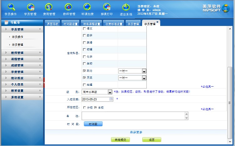Switch to the 收费标准设置 tab

[x=114, y=24]
